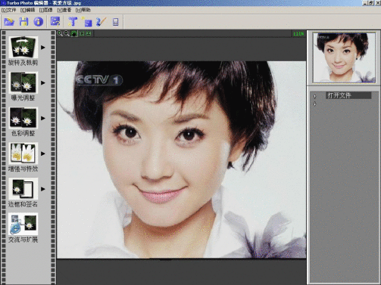Open the 边框和签名 border and signature tools

pyautogui.click(x=23, y=193)
